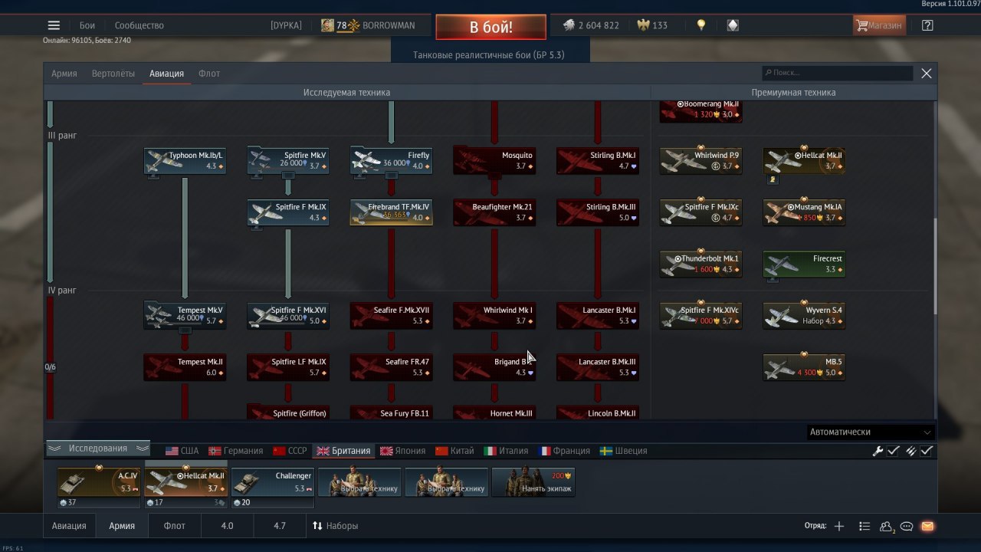
Task: Switch to Армия tab in research header
Action: click(64, 74)
